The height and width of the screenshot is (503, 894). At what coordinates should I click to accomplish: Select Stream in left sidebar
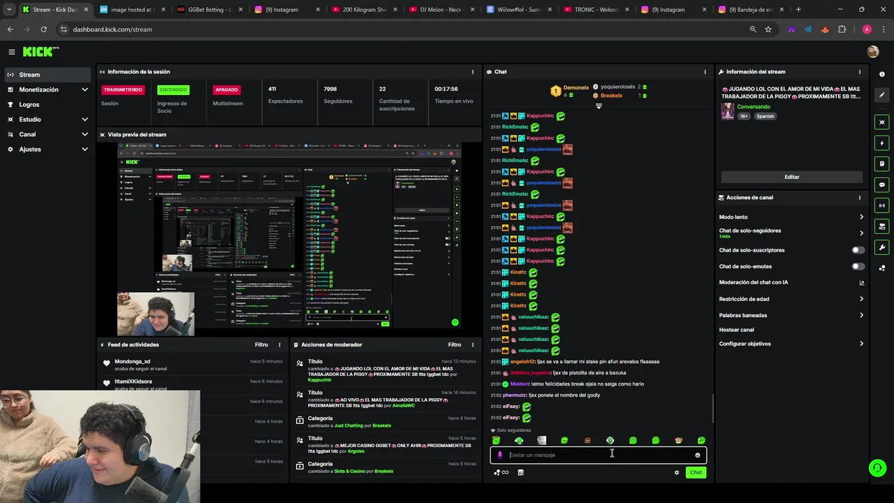[47, 75]
